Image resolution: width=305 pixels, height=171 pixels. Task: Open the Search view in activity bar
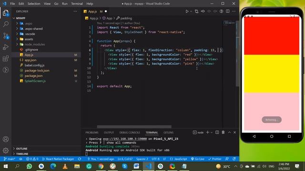pos(6,24)
